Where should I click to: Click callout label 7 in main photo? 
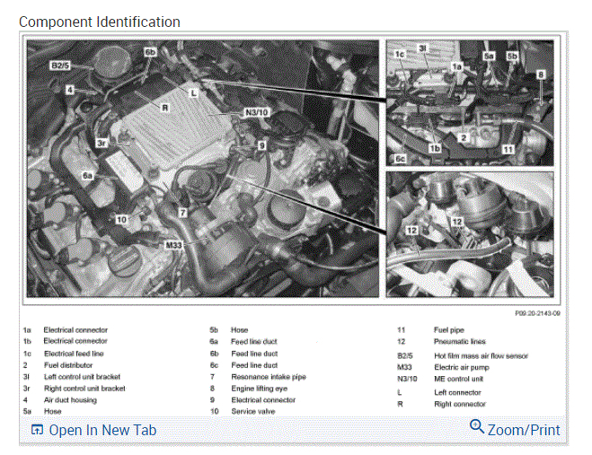click(x=183, y=213)
